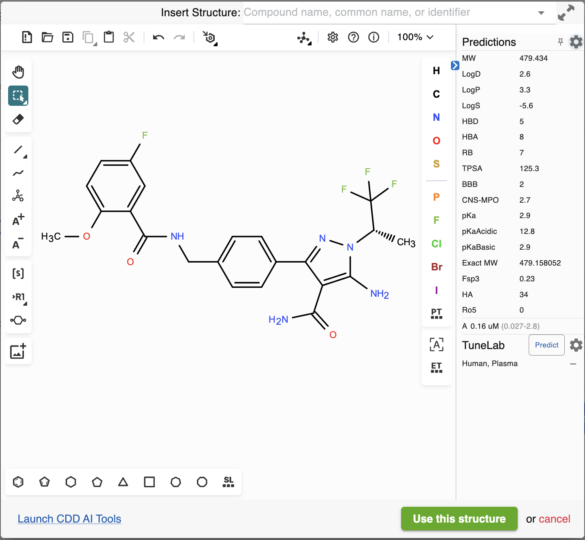Screen dimensions: 585x540
Task: Collapse the Predictions side panel arrow
Action: 455,65
